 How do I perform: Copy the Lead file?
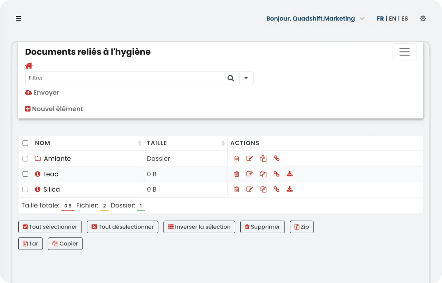[x=263, y=174]
